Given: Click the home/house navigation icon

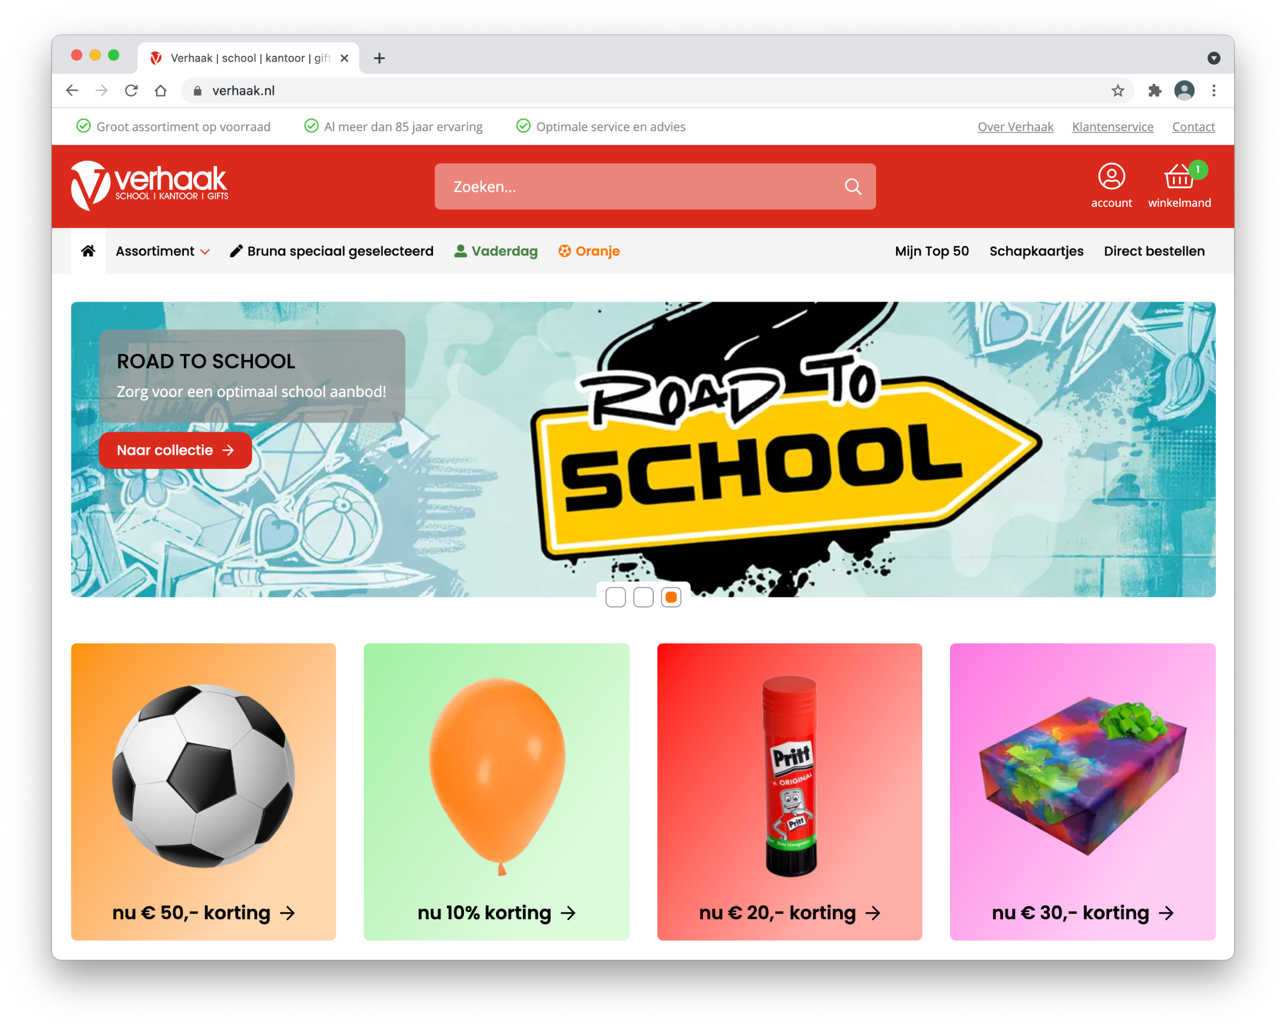Looking at the screenshot, I should tap(88, 251).
